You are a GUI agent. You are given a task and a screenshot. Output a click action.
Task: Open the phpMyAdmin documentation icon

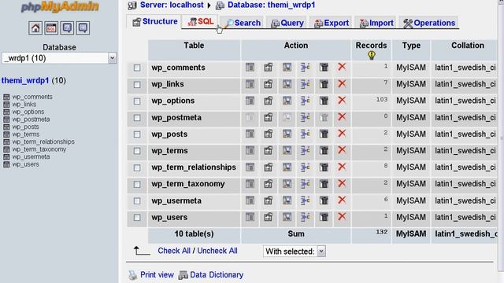point(67,28)
